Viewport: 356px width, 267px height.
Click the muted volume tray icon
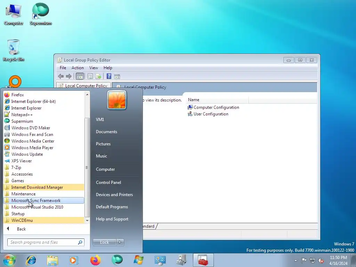[321, 260]
